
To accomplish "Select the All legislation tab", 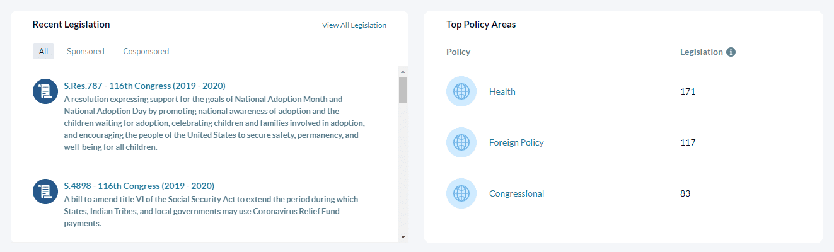I will point(43,51).
